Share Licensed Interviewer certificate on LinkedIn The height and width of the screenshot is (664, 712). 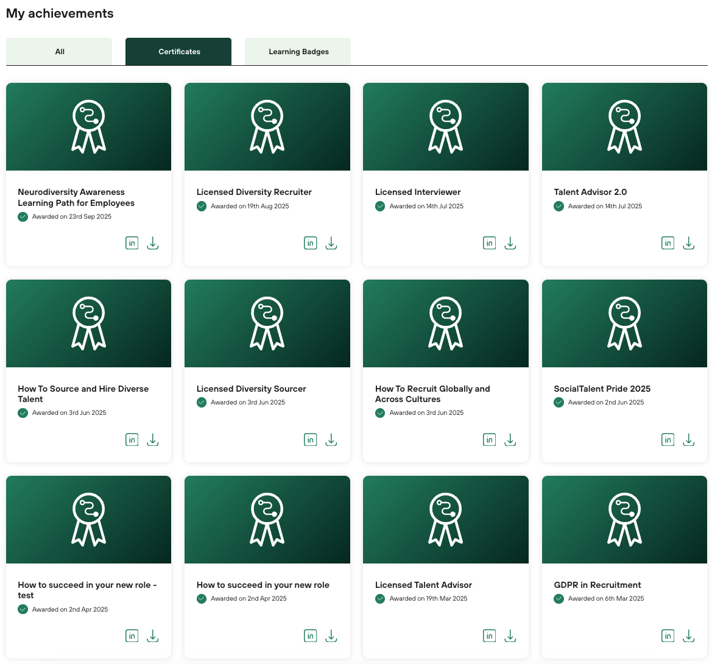pyautogui.click(x=489, y=243)
